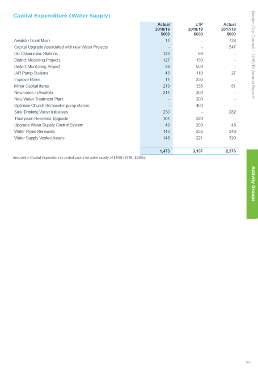Click the value 127 for District Modelling
Image resolution: width=258 pixels, height=368 pixels.
[x=166, y=60]
